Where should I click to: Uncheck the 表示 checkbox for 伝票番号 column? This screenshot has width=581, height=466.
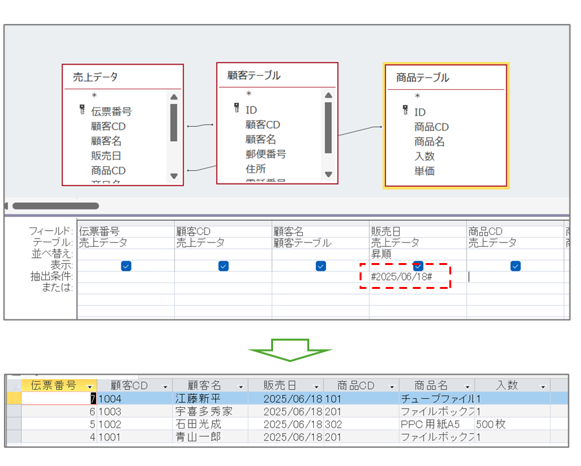coord(126,266)
